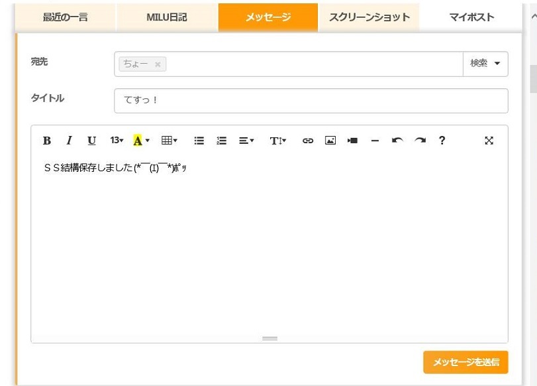This screenshot has width=537, height=386.
Task: Click the メッセージを送信 button
Action: [465, 362]
